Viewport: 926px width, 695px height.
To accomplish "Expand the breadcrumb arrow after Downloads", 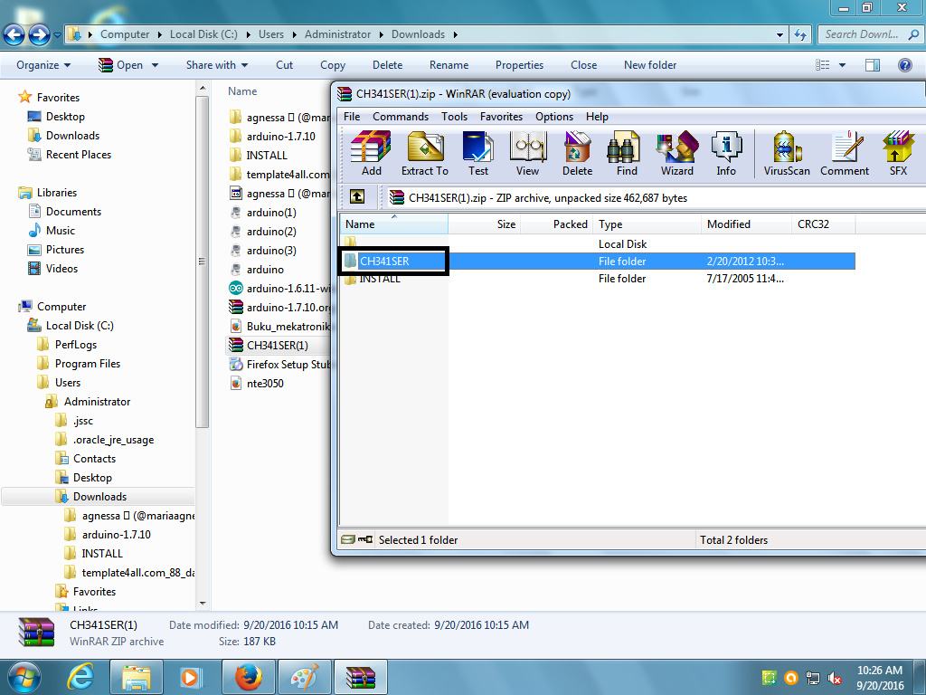I will pyautogui.click(x=456, y=34).
